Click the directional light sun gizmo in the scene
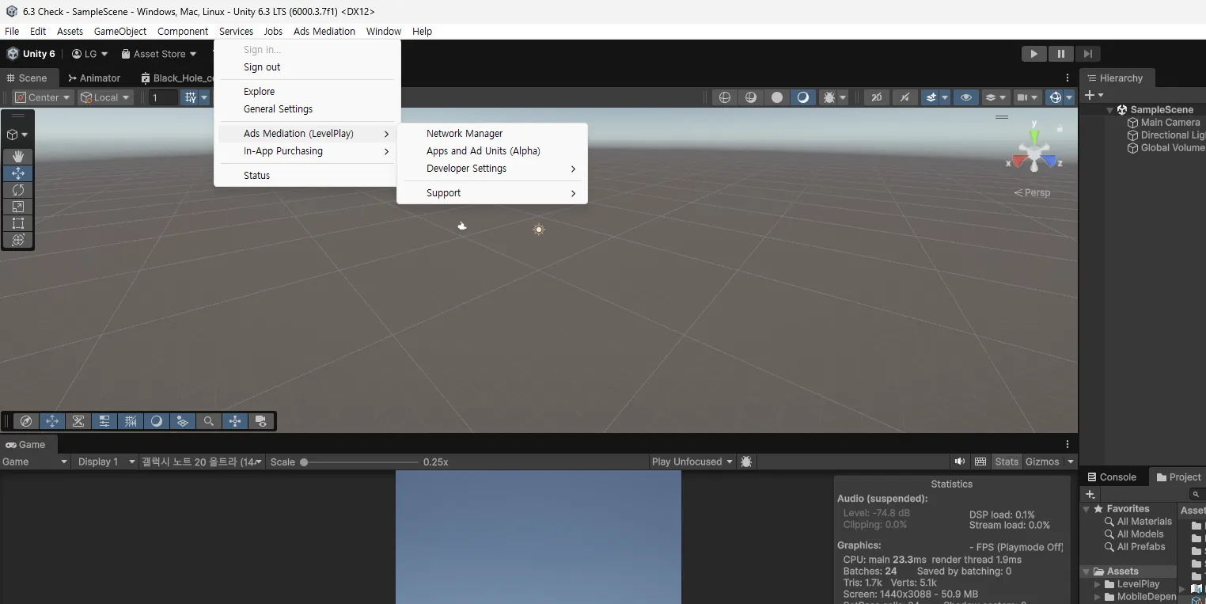1206x604 pixels. pyautogui.click(x=539, y=230)
